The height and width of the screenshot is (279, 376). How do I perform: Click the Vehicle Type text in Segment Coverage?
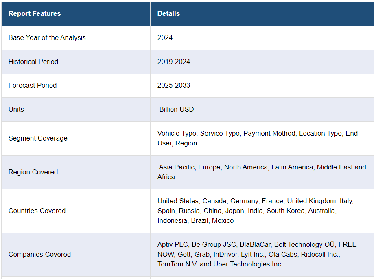coord(177,133)
